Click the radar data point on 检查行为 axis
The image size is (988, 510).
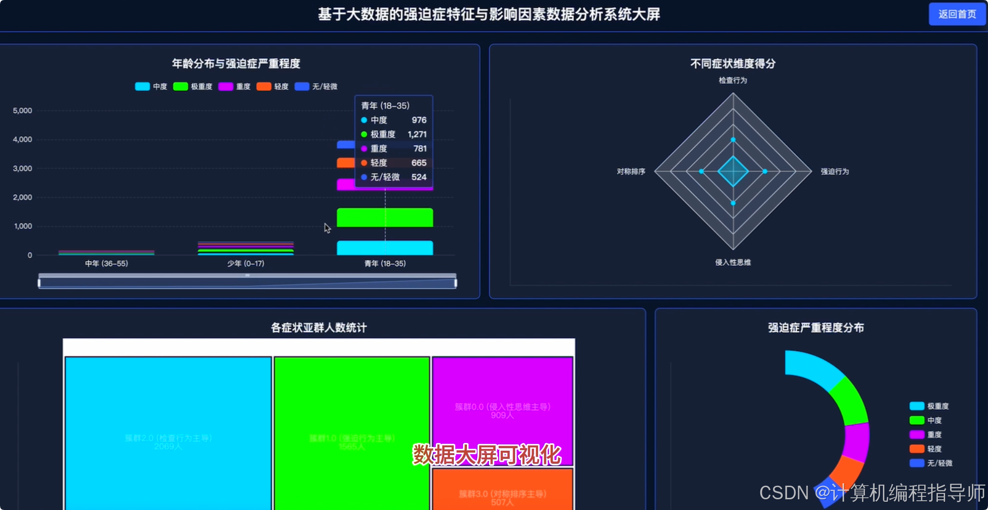click(733, 140)
